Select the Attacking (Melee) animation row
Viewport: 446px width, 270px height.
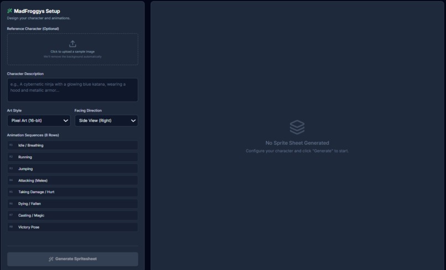(72, 181)
